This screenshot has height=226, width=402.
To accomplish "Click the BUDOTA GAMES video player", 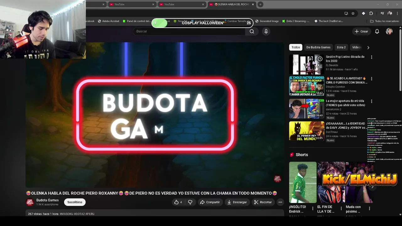I will [155, 115].
